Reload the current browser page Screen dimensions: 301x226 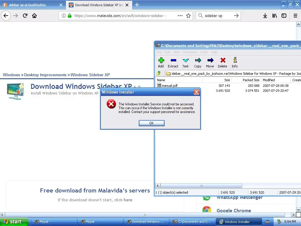point(25,16)
